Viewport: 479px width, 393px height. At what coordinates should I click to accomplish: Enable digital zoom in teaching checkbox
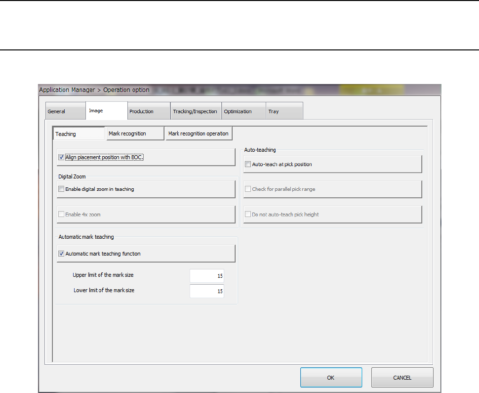click(x=61, y=189)
